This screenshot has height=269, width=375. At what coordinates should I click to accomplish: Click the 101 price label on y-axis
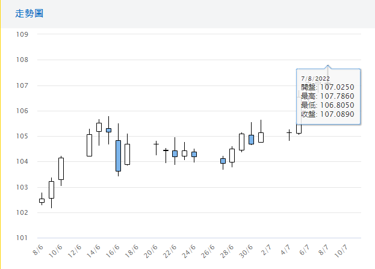click(23, 238)
